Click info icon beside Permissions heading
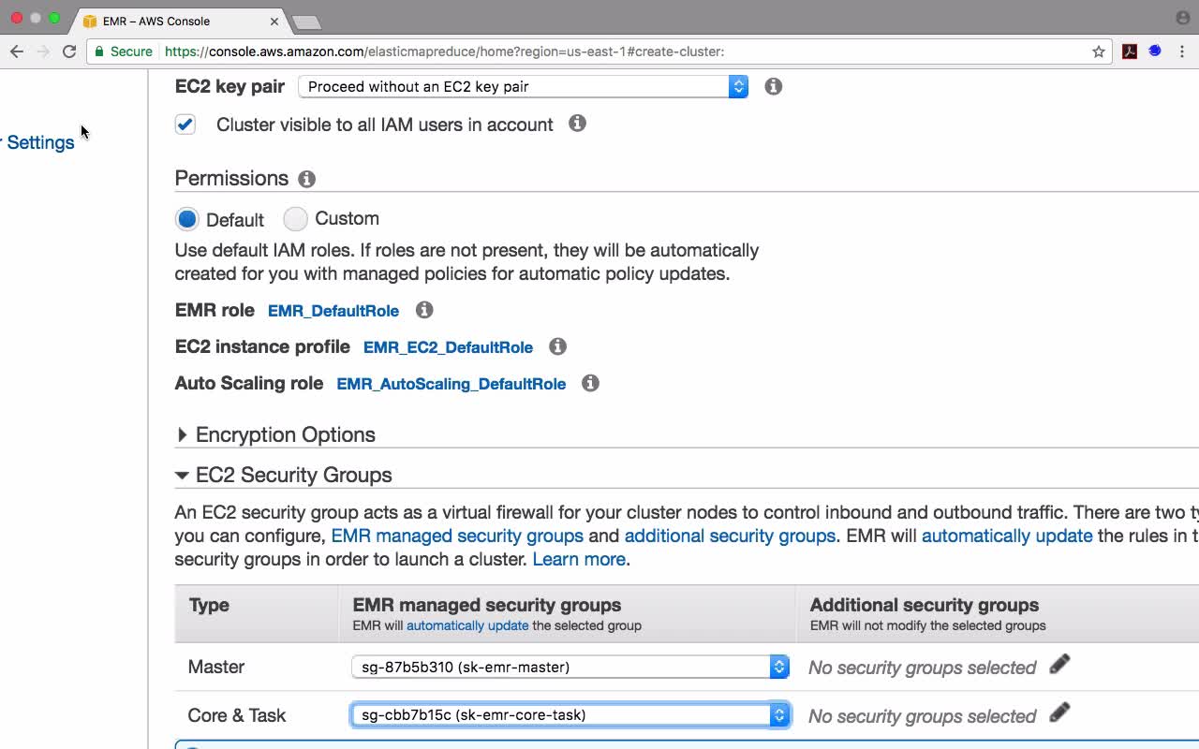Screen dimensions: 1199x749 (x=306, y=179)
